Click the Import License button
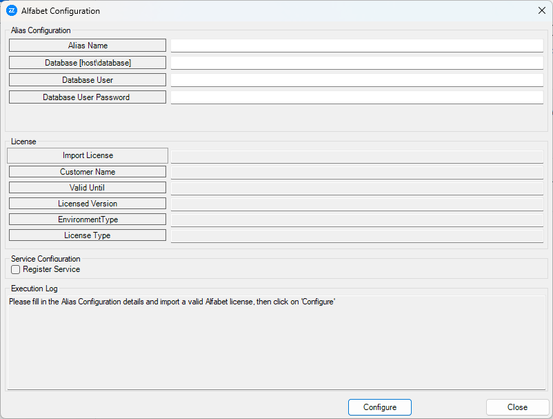This screenshot has height=419, width=553. (87, 155)
